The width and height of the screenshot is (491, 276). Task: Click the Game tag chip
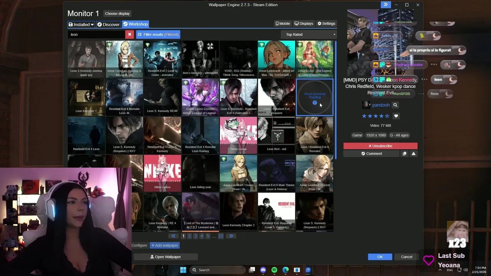357,135
